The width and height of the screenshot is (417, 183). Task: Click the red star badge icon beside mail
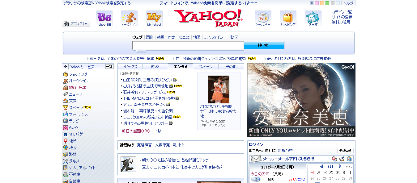point(334,159)
